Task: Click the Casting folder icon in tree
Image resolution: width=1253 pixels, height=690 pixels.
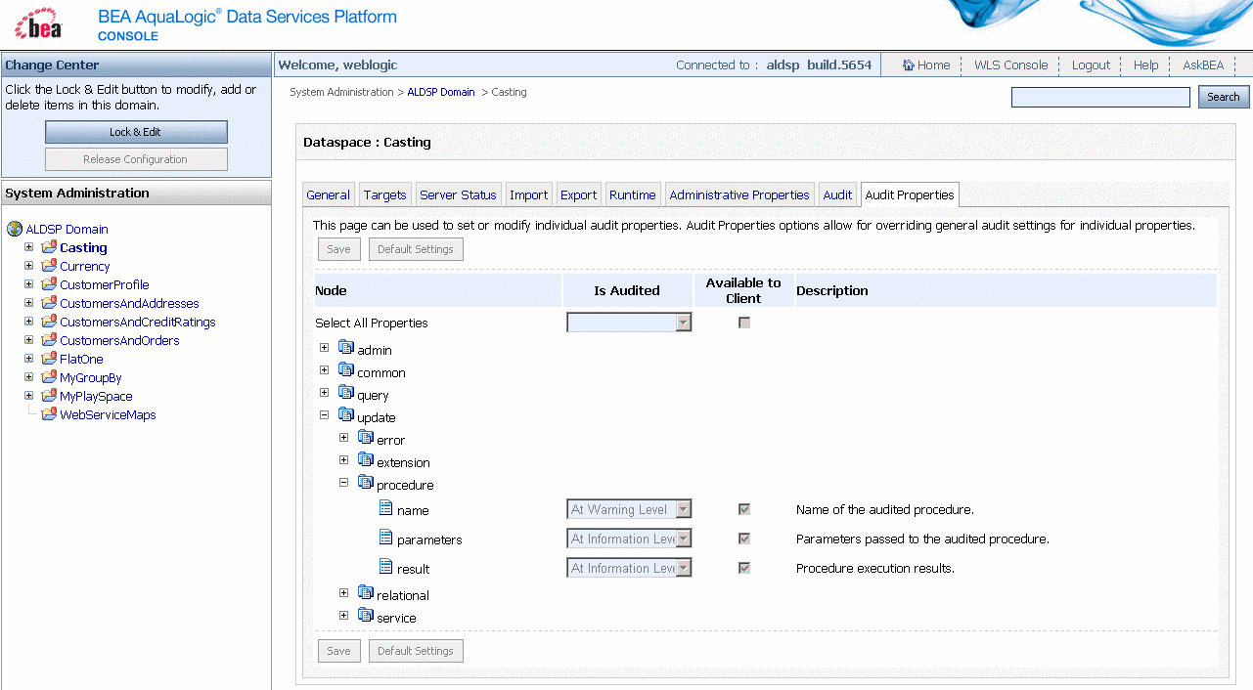Action: [49, 247]
